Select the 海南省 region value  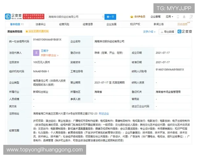tap(98, 92)
